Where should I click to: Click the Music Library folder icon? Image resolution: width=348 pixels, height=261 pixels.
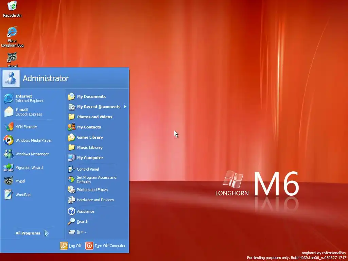71,147
